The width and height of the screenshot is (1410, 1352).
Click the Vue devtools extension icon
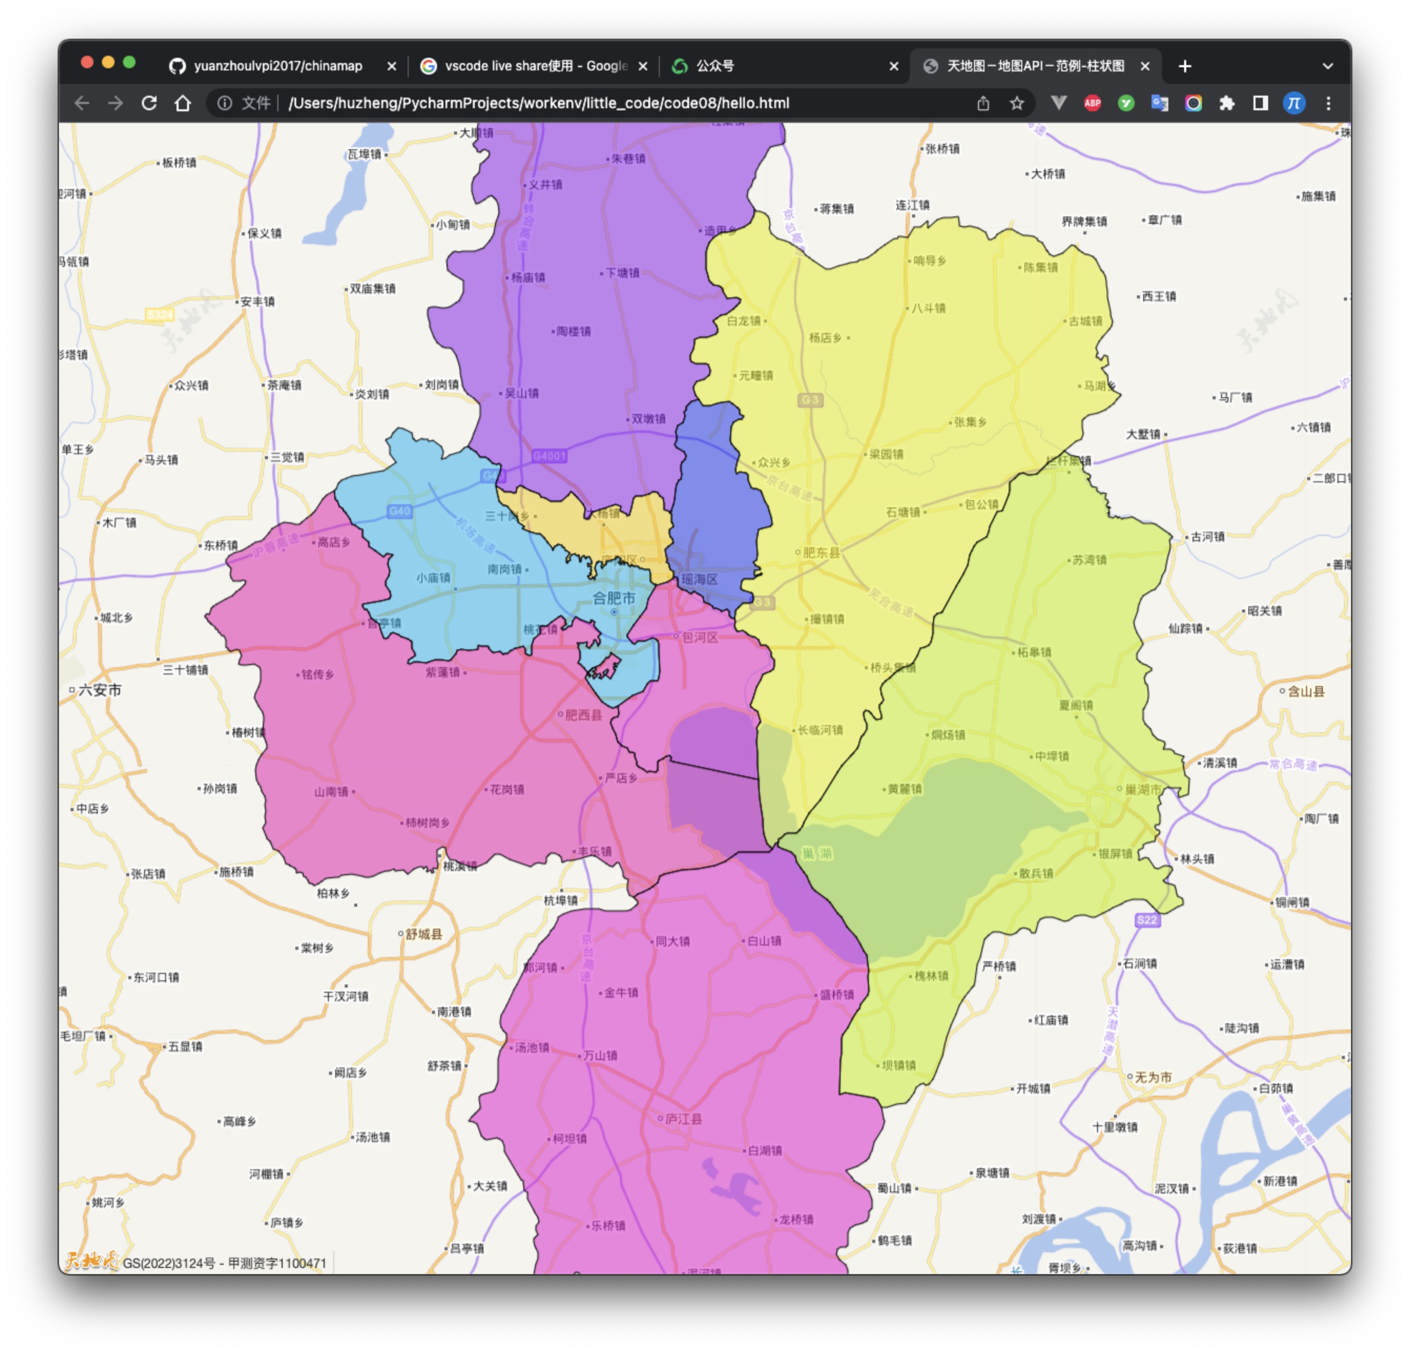pyautogui.click(x=1058, y=103)
